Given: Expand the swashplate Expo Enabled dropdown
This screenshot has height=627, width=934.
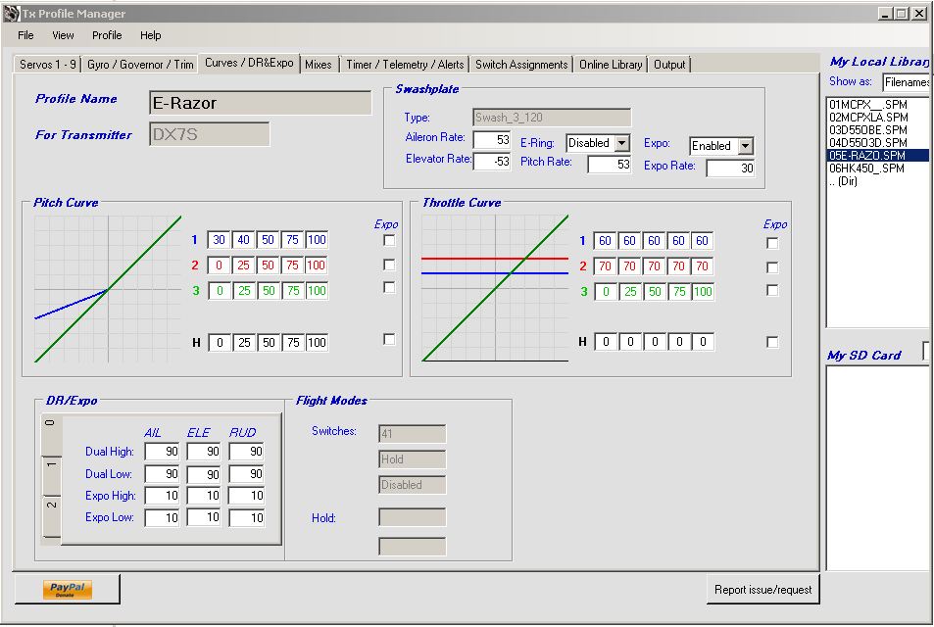Looking at the screenshot, I should (x=745, y=146).
